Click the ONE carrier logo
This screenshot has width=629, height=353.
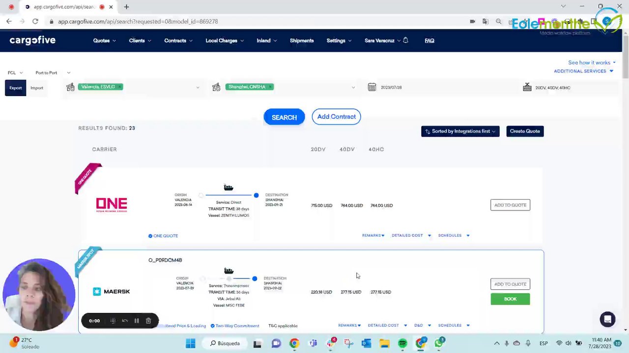tap(112, 205)
